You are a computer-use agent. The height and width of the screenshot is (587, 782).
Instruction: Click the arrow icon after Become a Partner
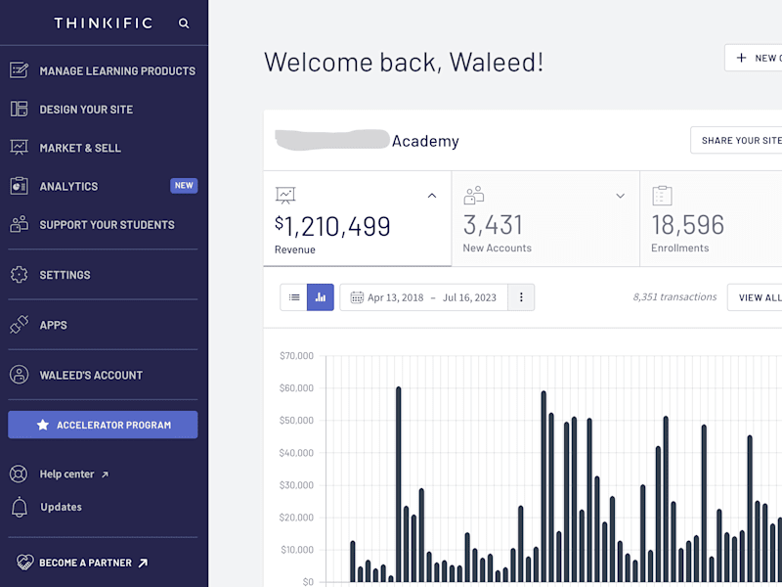tap(143, 564)
